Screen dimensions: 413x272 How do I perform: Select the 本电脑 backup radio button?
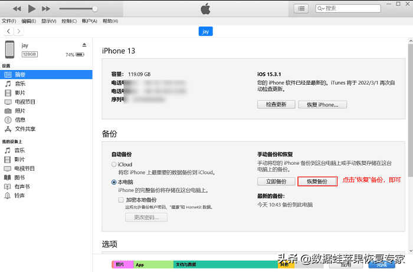(114, 183)
